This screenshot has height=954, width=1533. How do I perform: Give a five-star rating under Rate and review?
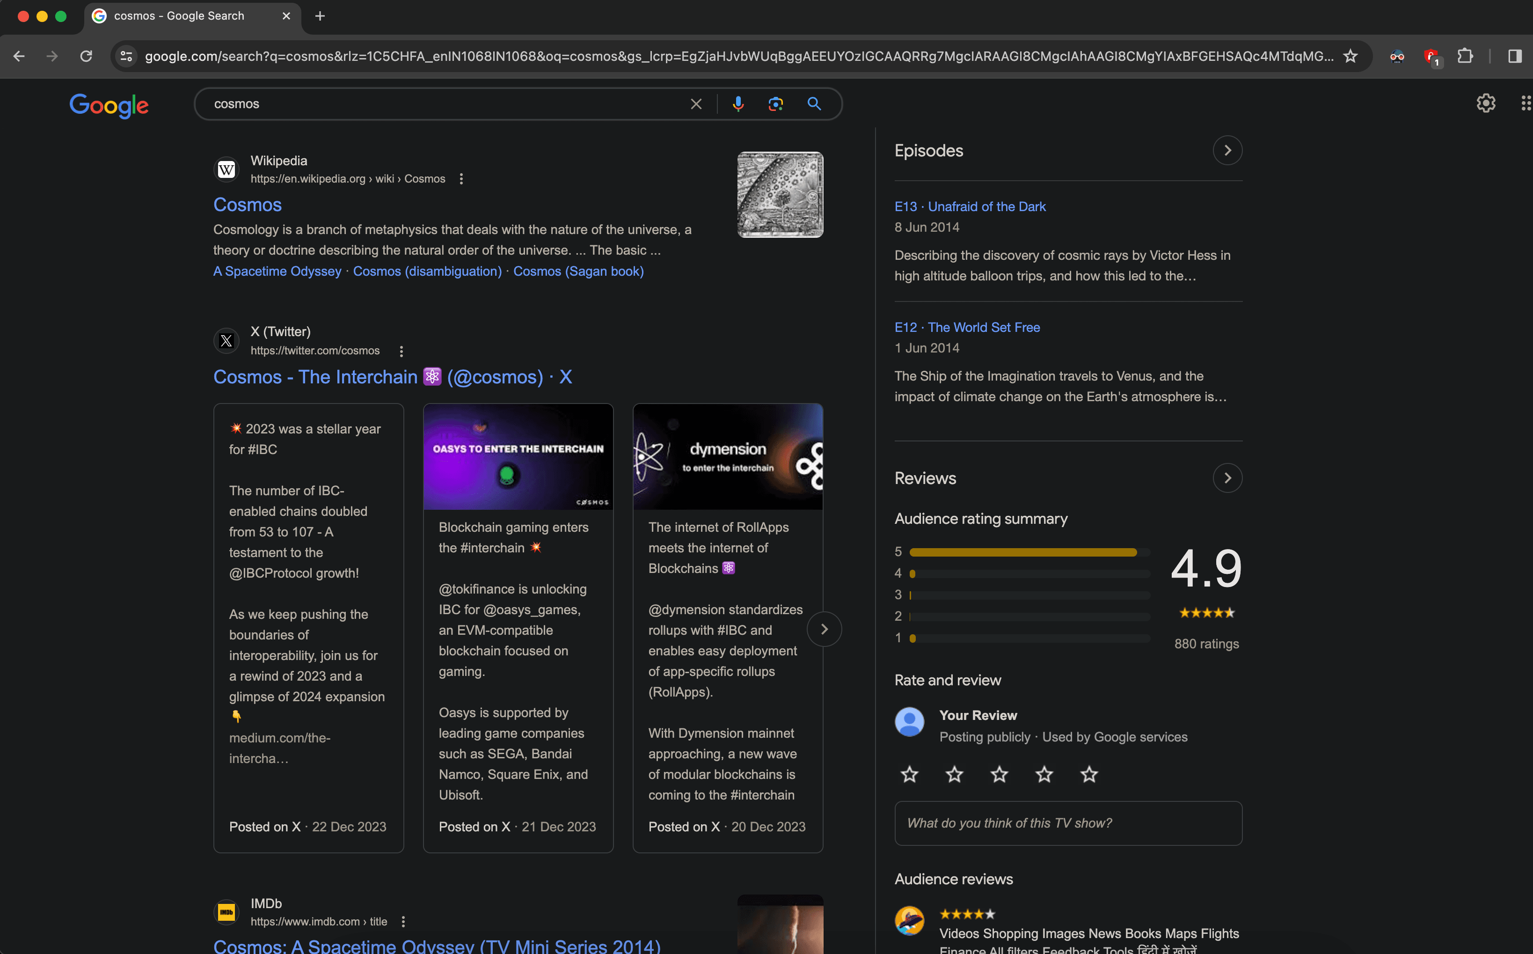click(x=1089, y=774)
